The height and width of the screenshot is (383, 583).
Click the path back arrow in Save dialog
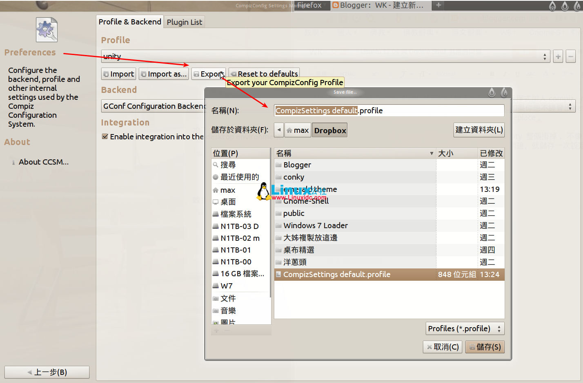click(279, 130)
